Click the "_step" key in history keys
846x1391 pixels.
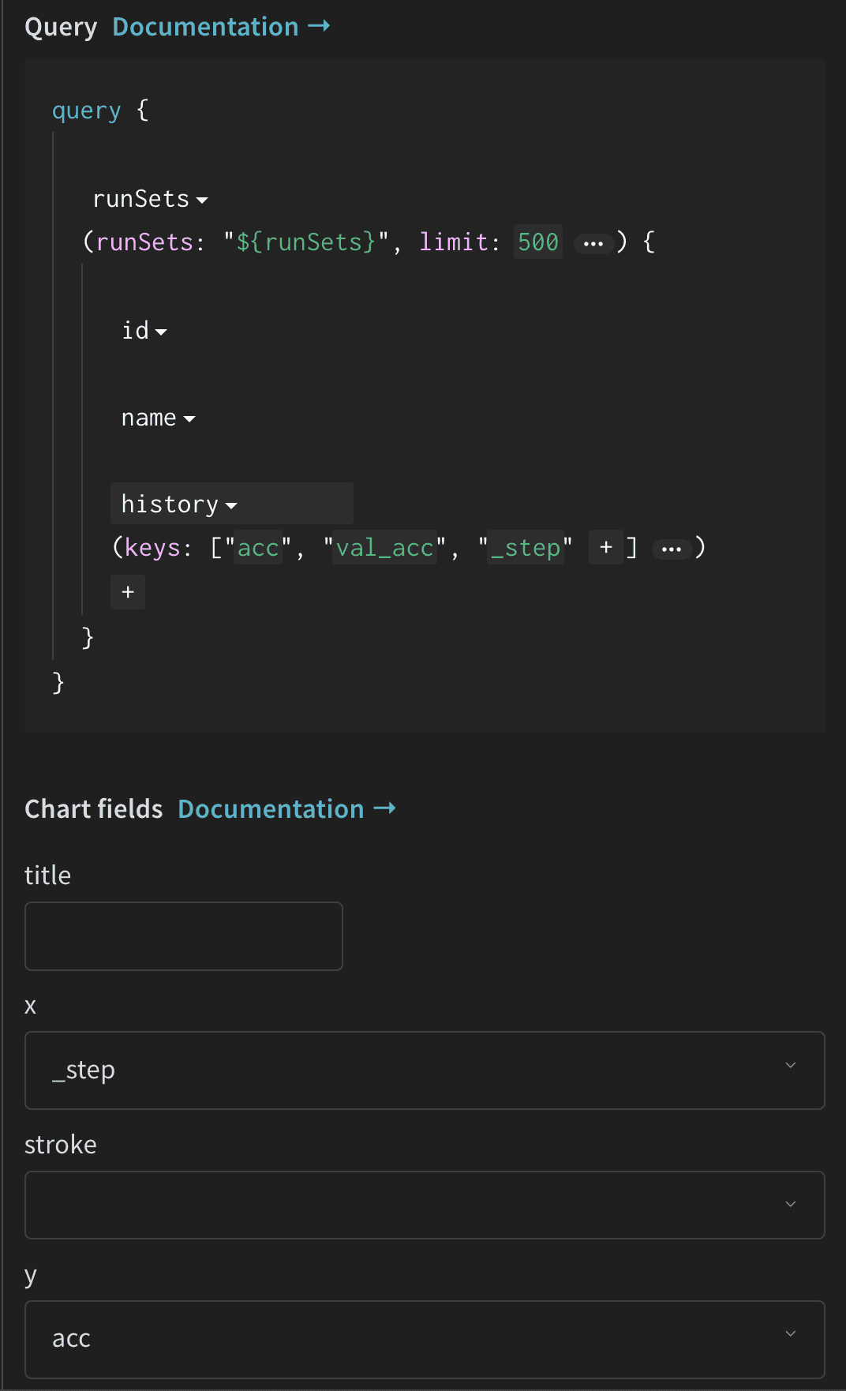pos(526,548)
